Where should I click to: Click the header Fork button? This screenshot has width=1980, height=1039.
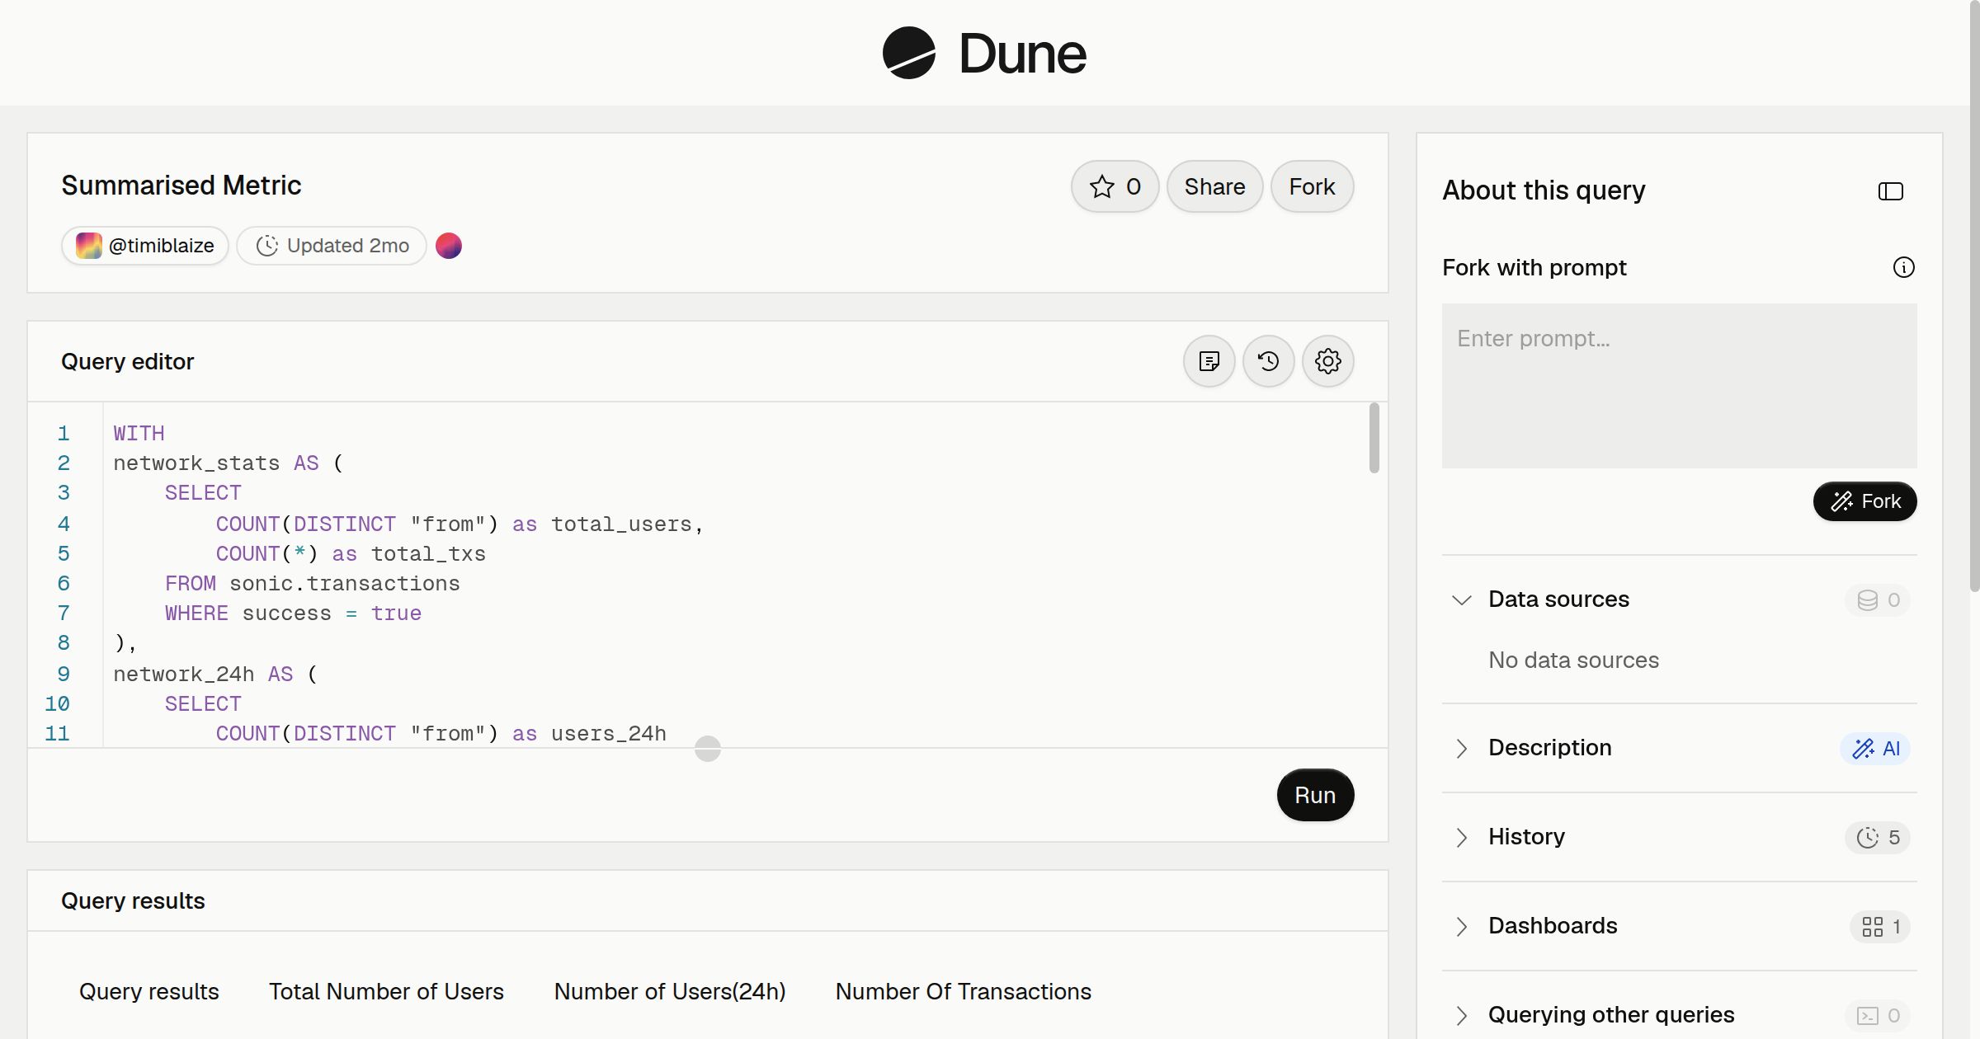pos(1312,186)
